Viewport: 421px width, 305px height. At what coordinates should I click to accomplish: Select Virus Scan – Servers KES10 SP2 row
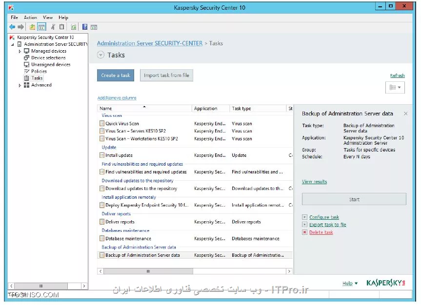click(195, 131)
